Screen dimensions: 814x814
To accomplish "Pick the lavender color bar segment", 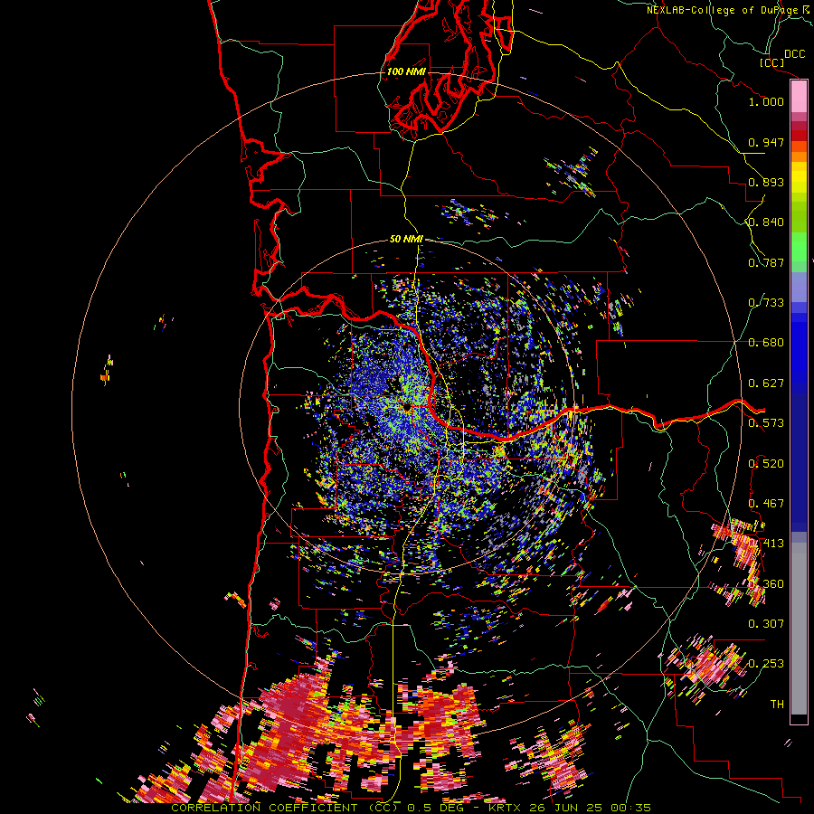I will click(799, 287).
